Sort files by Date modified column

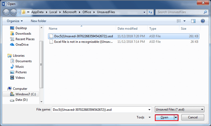[x=127, y=29]
